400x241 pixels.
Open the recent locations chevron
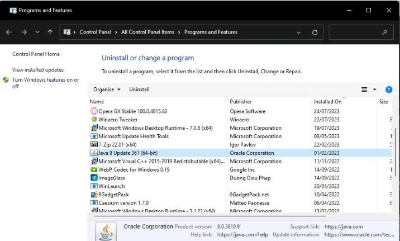[37, 32]
